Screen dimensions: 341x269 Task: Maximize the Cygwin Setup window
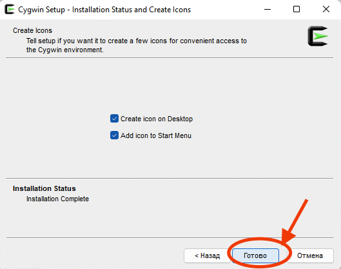297,10
